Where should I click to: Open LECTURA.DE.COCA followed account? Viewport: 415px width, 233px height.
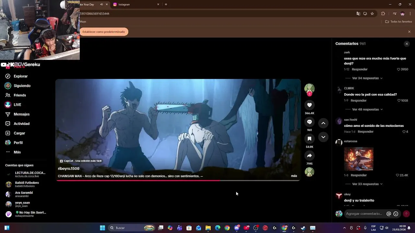[x=26, y=174]
